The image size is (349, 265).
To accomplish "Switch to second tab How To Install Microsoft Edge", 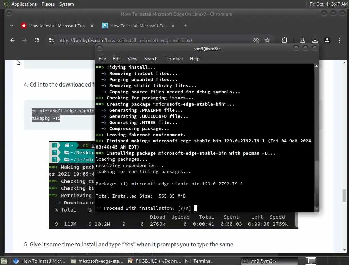I will click(138, 26).
